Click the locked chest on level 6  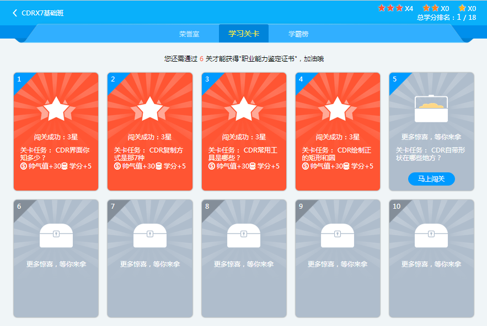tap(56, 236)
